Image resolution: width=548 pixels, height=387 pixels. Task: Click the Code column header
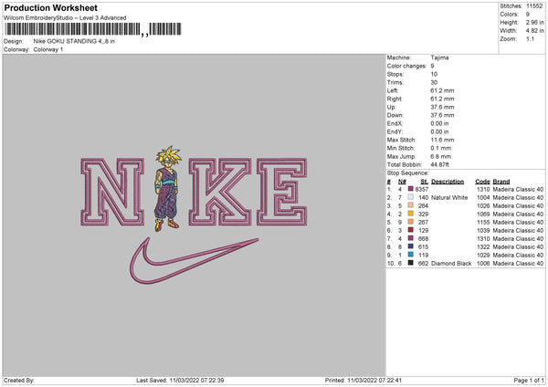click(482, 182)
